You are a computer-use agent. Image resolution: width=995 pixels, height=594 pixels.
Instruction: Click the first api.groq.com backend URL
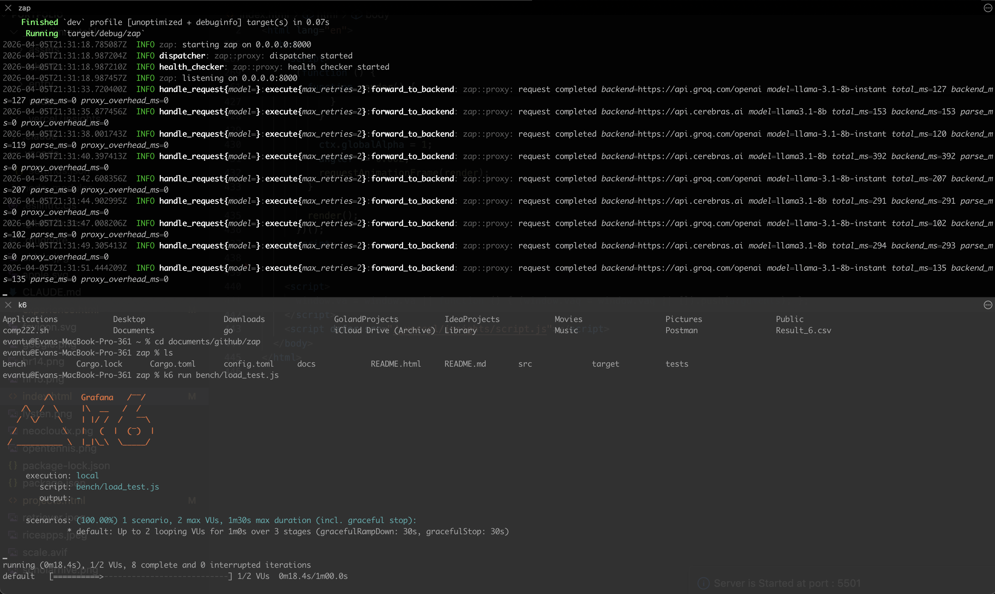point(699,89)
